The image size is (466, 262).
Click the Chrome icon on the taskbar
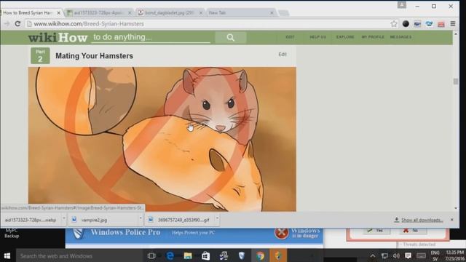[261, 255]
